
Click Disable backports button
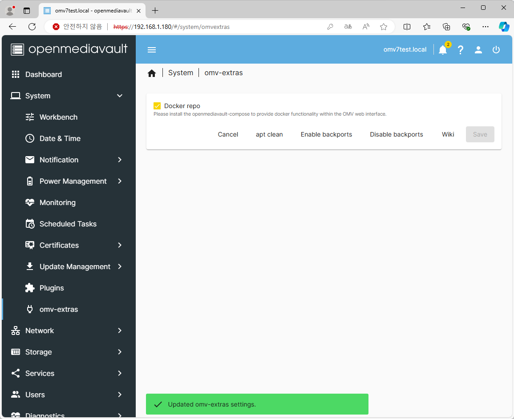[x=397, y=134]
